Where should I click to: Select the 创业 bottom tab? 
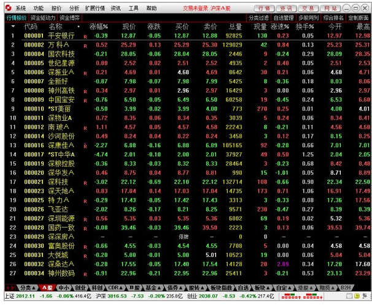(80, 288)
